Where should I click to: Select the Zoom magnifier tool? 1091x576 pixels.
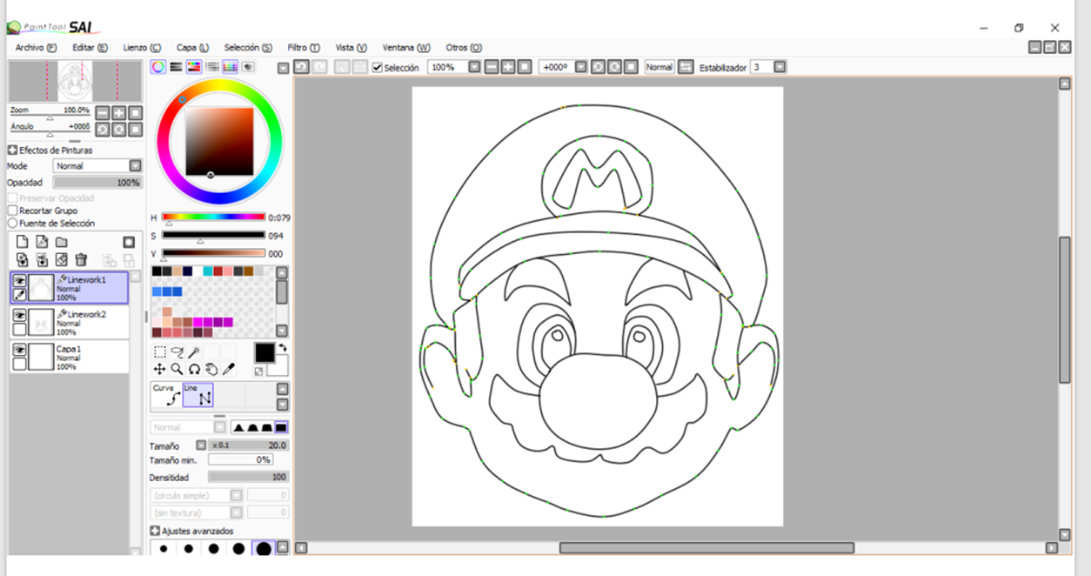pyautogui.click(x=177, y=369)
